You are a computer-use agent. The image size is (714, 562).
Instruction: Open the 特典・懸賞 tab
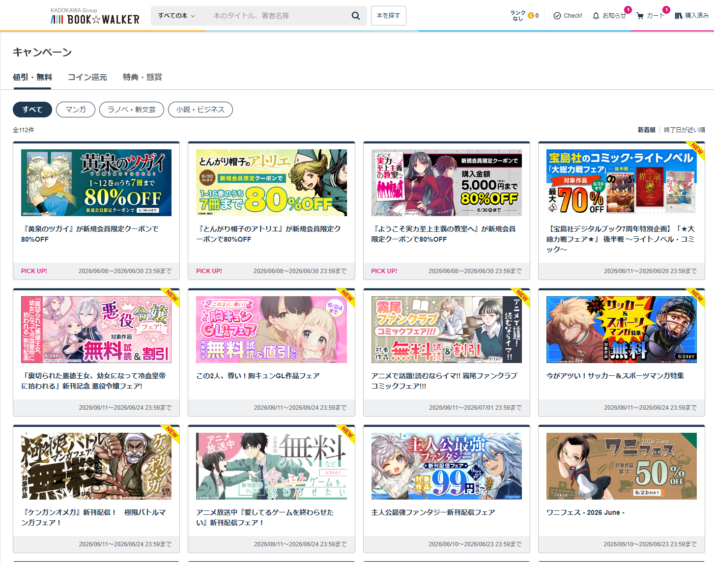coord(143,77)
